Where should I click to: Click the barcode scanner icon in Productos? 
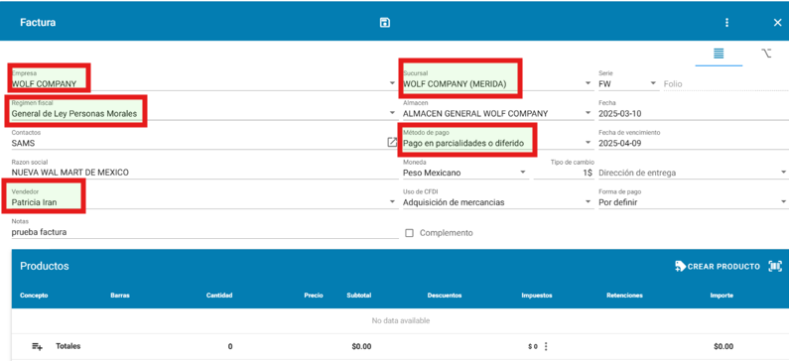point(775,267)
